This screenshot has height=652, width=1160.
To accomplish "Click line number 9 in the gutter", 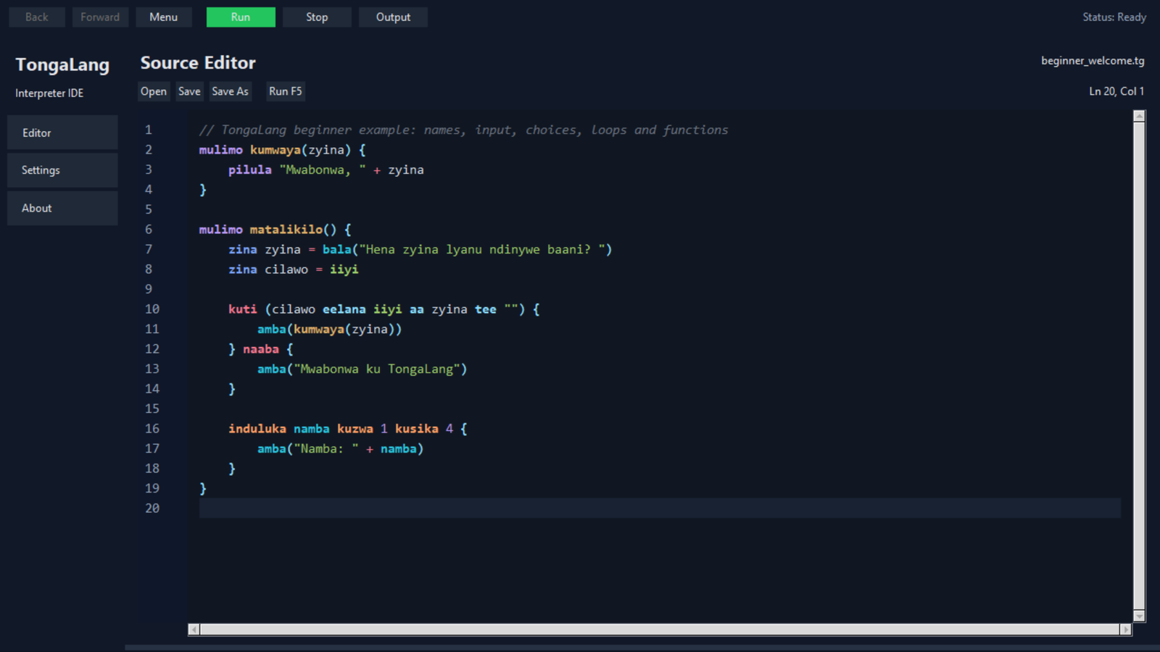I will pyautogui.click(x=149, y=289).
